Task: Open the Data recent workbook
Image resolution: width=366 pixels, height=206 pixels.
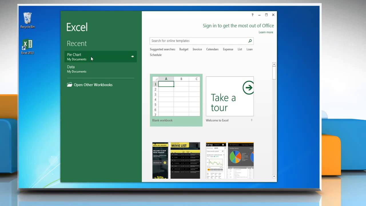Action: (101, 69)
